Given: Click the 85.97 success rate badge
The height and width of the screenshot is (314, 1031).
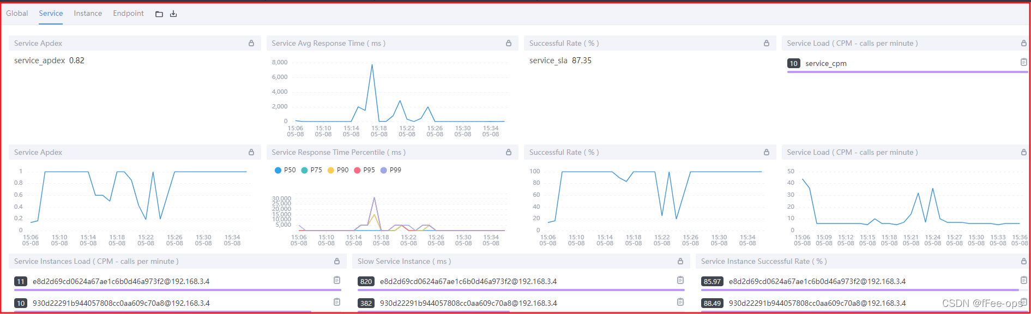Looking at the screenshot, I should coord(712,281).
